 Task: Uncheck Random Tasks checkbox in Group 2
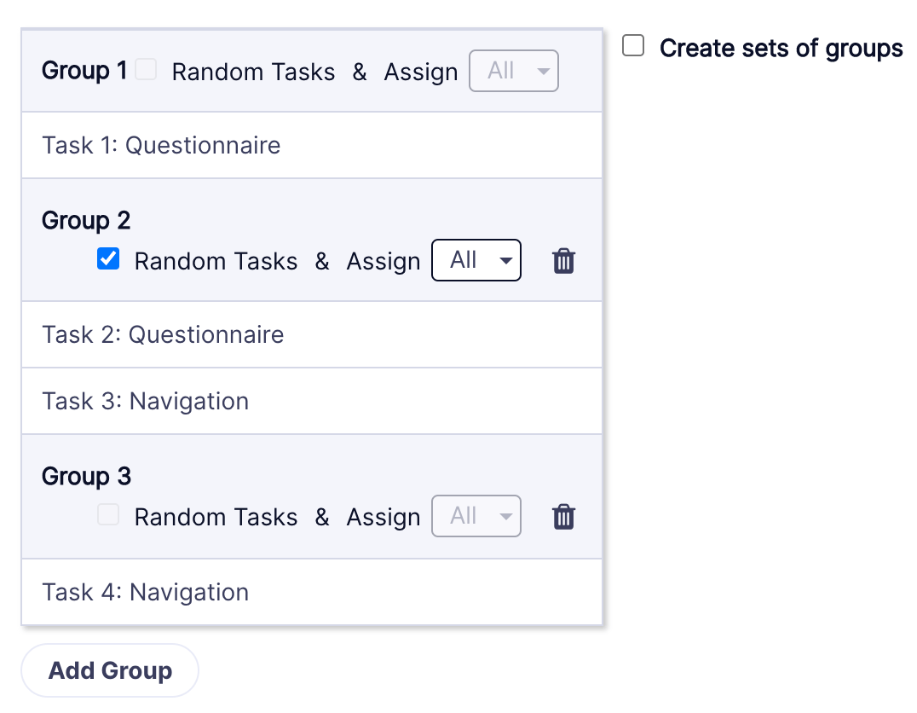[x=108, y=259]
